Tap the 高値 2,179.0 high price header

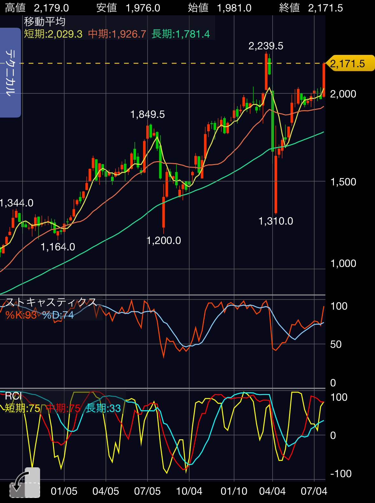[37, 8]
